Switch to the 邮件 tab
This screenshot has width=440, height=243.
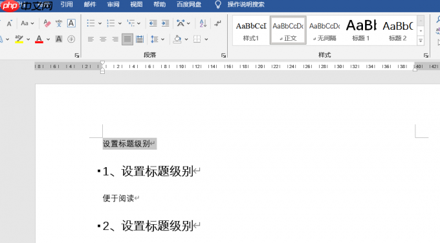pyautogui.click(x=90, y=5)
